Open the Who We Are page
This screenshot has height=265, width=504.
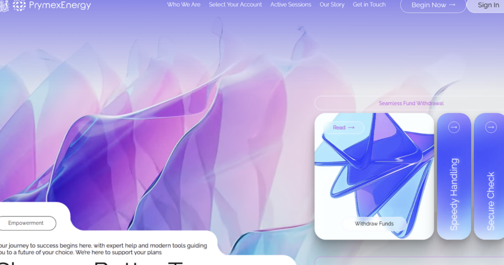pos(184,5)
